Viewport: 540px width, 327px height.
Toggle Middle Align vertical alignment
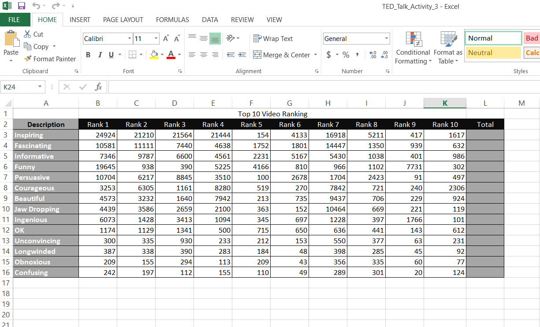point(204,38)
